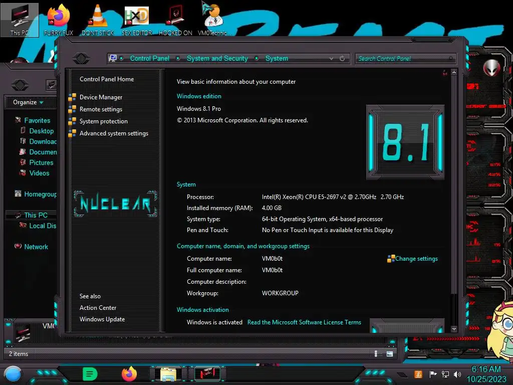This screenshot has width=513, height=385.
Task: Click the shield icon beside Change settings
Action: coord(391,259)
